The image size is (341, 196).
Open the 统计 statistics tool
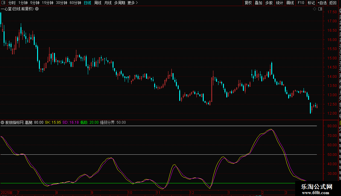(x=280, y=3)
